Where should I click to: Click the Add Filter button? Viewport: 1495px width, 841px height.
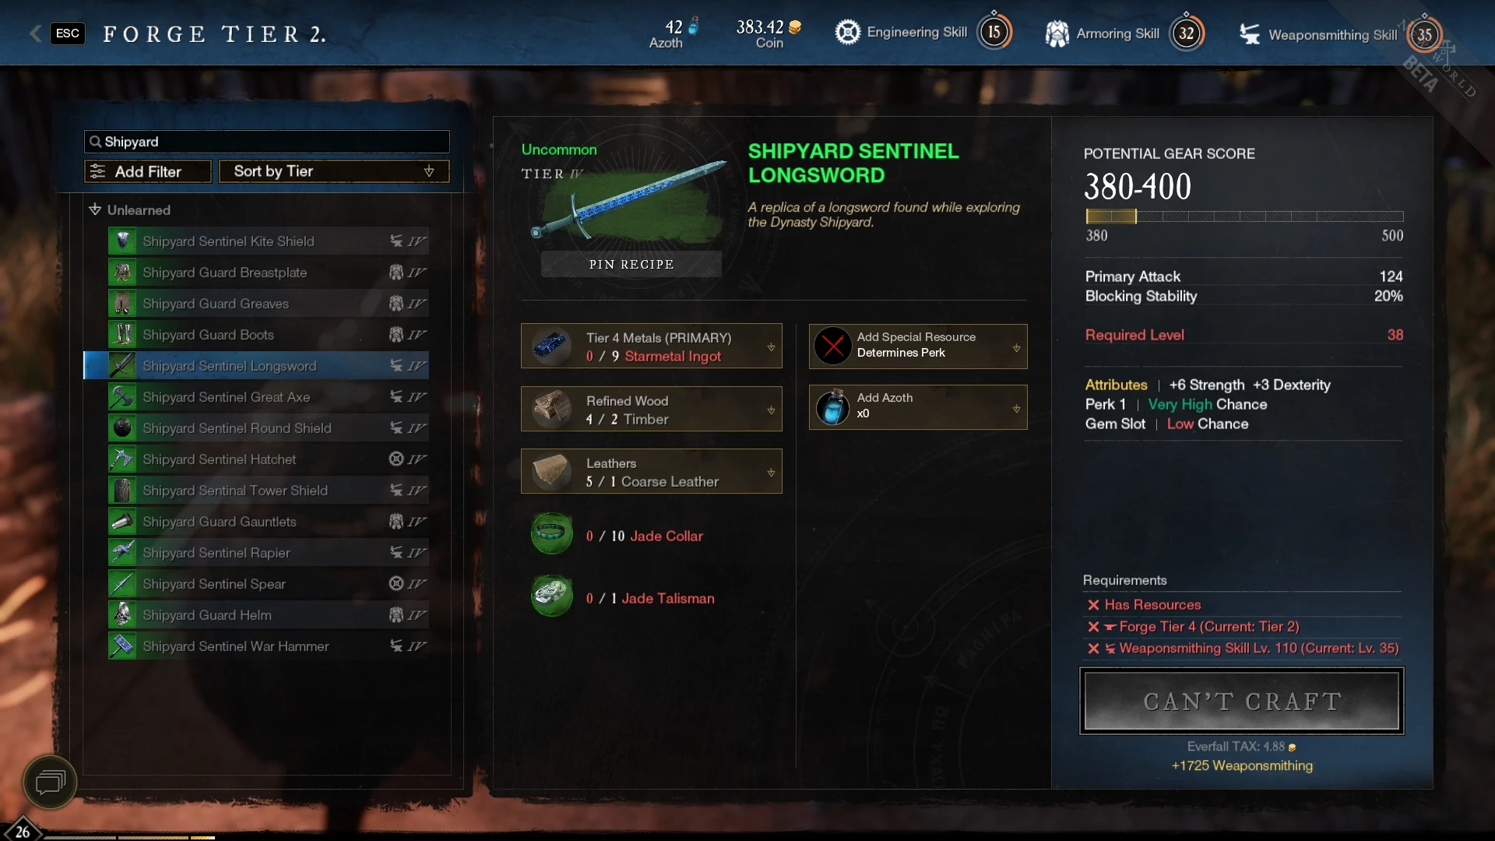coord(148,171)
